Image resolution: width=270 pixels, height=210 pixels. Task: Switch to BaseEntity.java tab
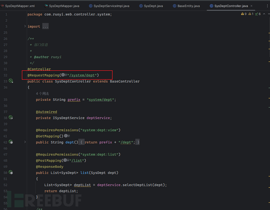coord(186,6)
